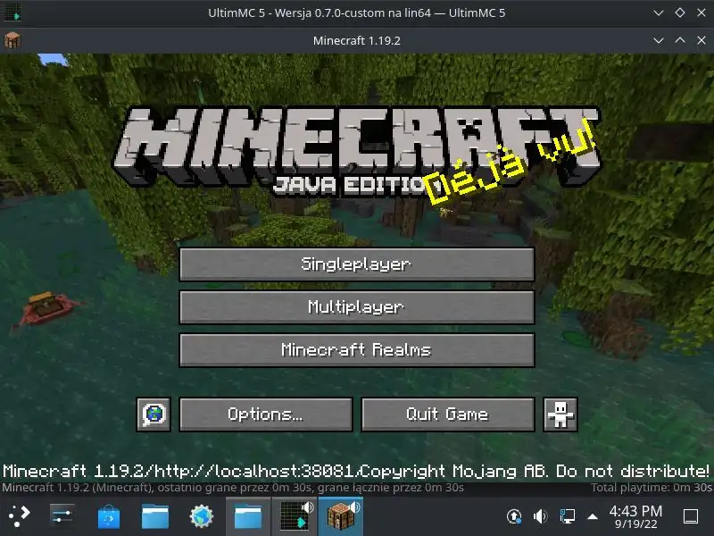This screenshot has height=536, width=714.
Task: Open network connections tray icon
Action: pyautogui.click(x=567, y=516)
